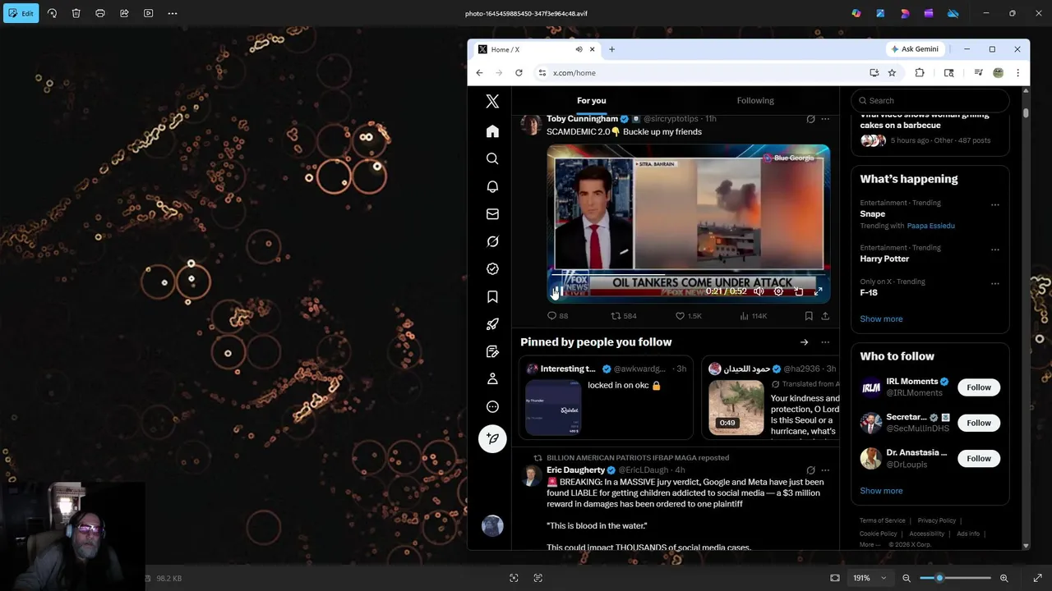Click Ask Gemini button

(914, 49)
